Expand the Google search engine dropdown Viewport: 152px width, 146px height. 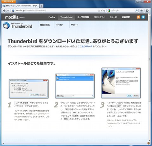[109, 10]
